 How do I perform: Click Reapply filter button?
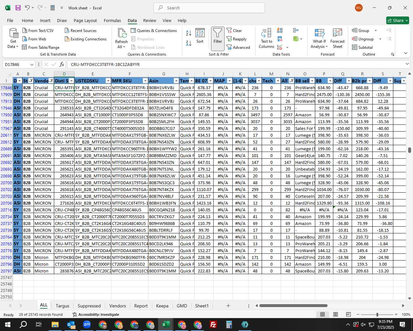[x=237, y=39]
